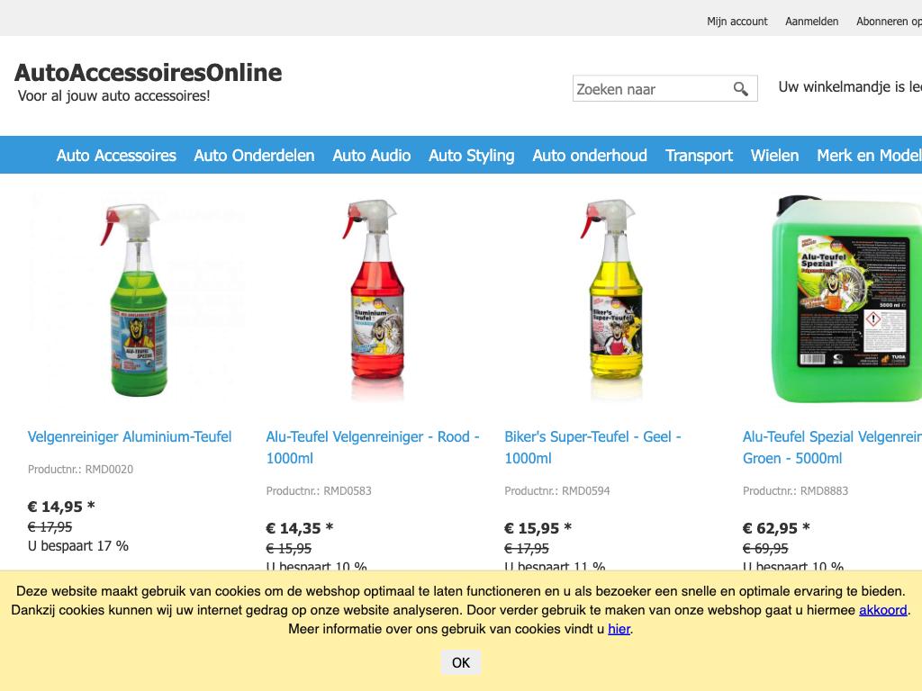Image resolution: width=922 pixels, height=691 pixels.
Task: Open the Auto onderhoud menu item
Action: (x=590, y=155)
